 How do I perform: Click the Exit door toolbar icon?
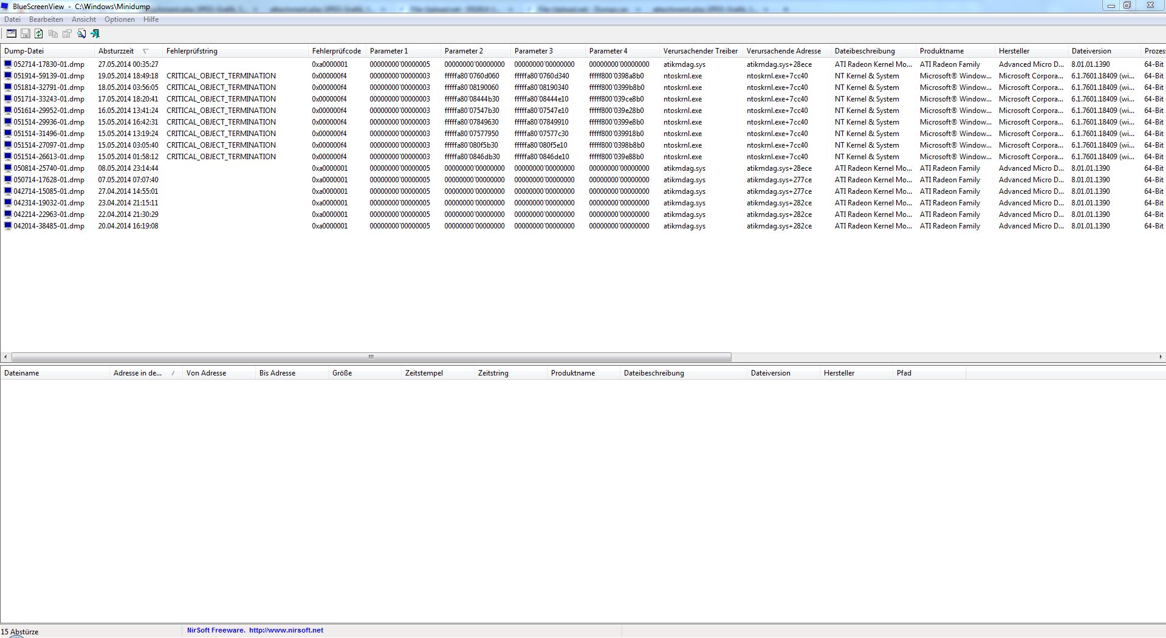coord(95,33)
